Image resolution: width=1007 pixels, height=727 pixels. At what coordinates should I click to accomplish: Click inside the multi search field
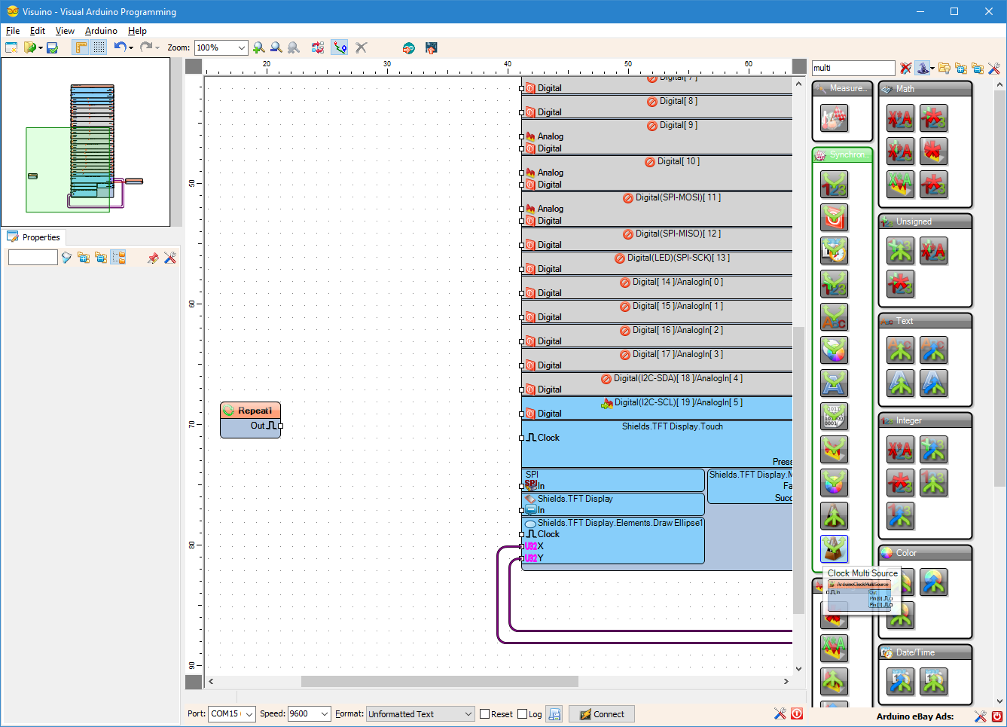click(852, 68)
